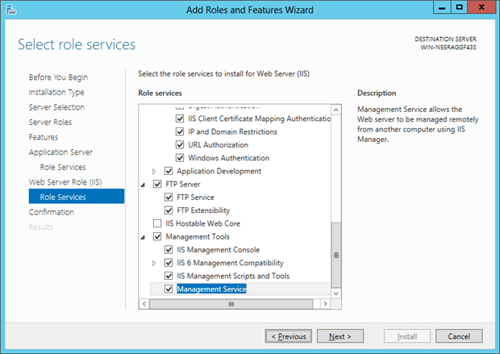Expand the Application Development node

154,172
